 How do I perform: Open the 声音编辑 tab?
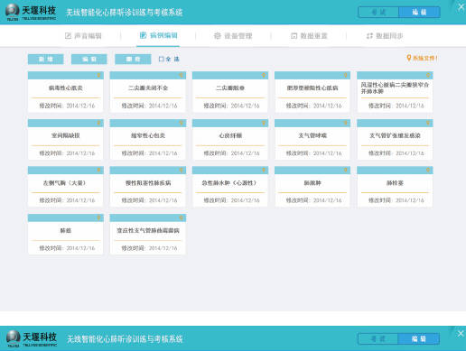pos(83,36)
